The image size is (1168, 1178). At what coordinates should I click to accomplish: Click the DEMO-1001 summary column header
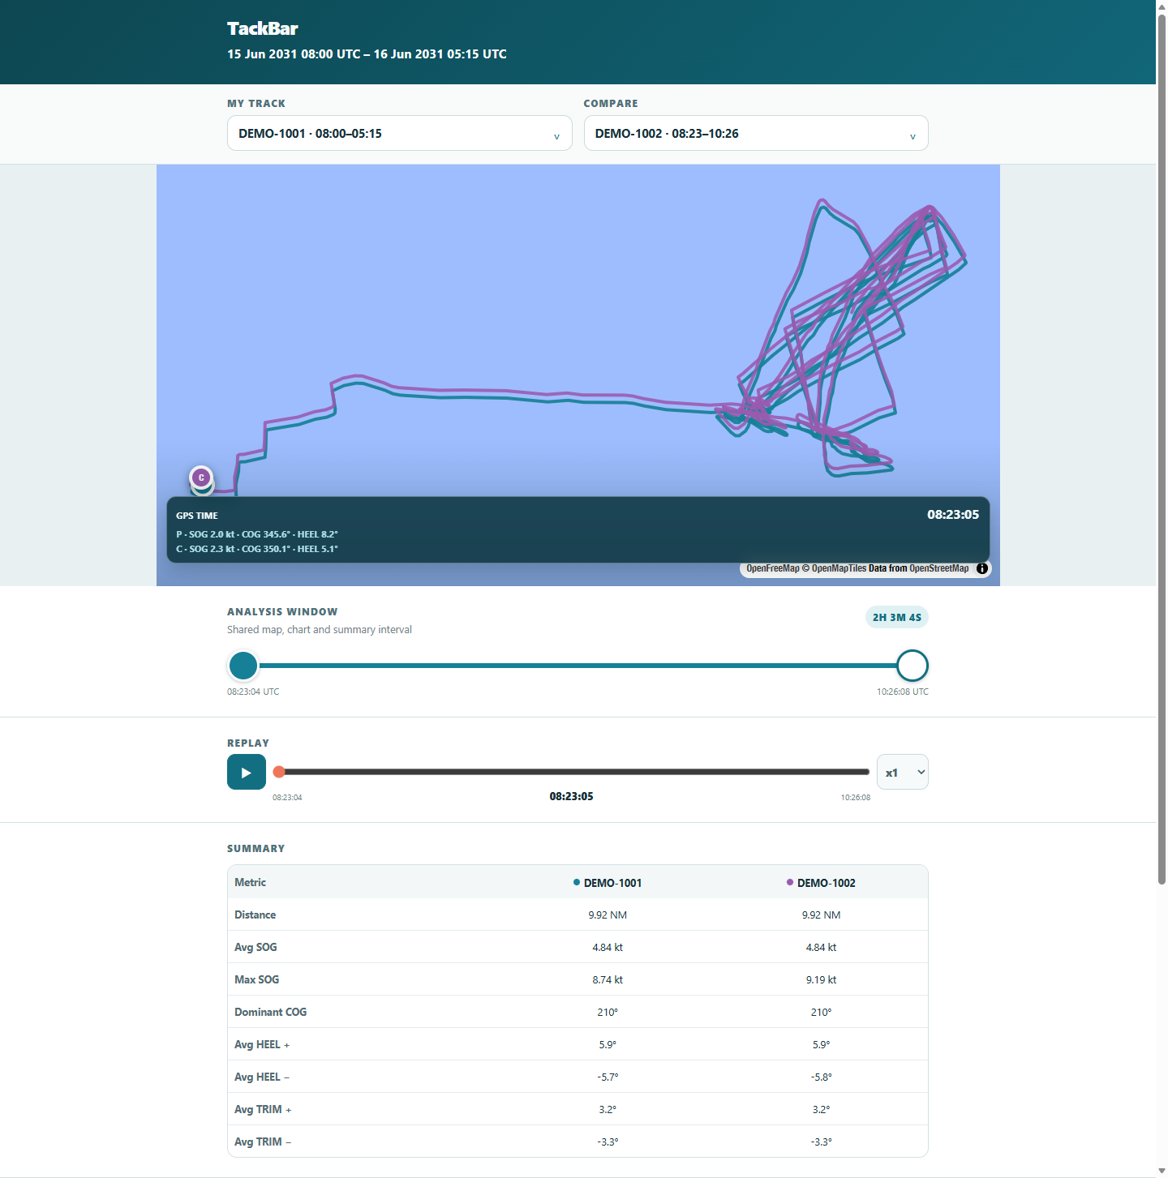(608, 883)
